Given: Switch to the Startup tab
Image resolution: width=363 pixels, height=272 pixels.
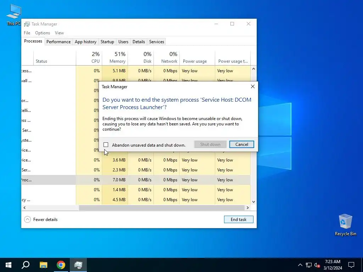Looking at the screenshot, I should coord(107,42).
